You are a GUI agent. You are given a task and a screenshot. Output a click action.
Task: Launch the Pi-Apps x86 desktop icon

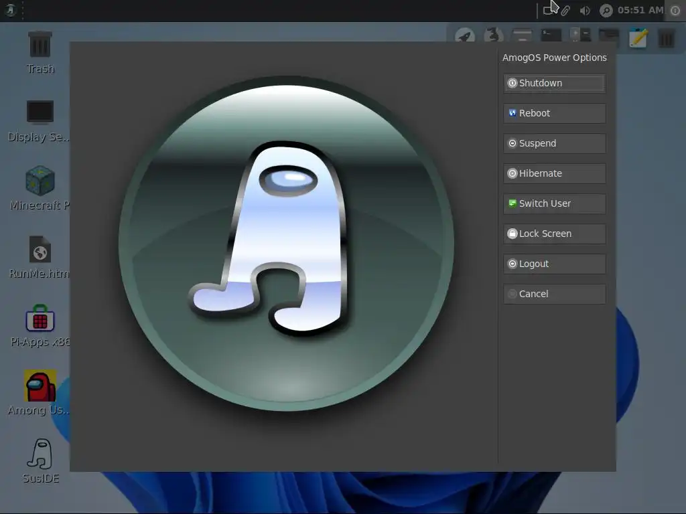click(x=40, y=326)
